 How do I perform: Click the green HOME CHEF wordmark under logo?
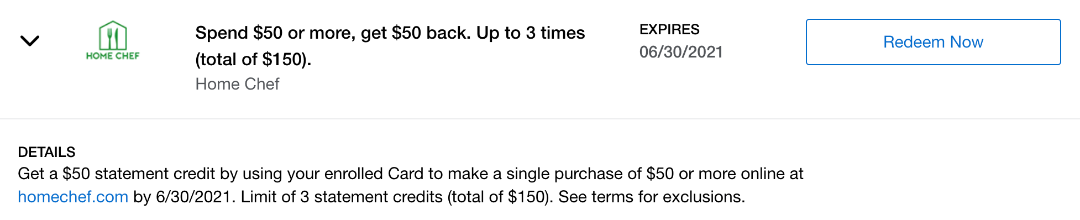click(113, 56)
